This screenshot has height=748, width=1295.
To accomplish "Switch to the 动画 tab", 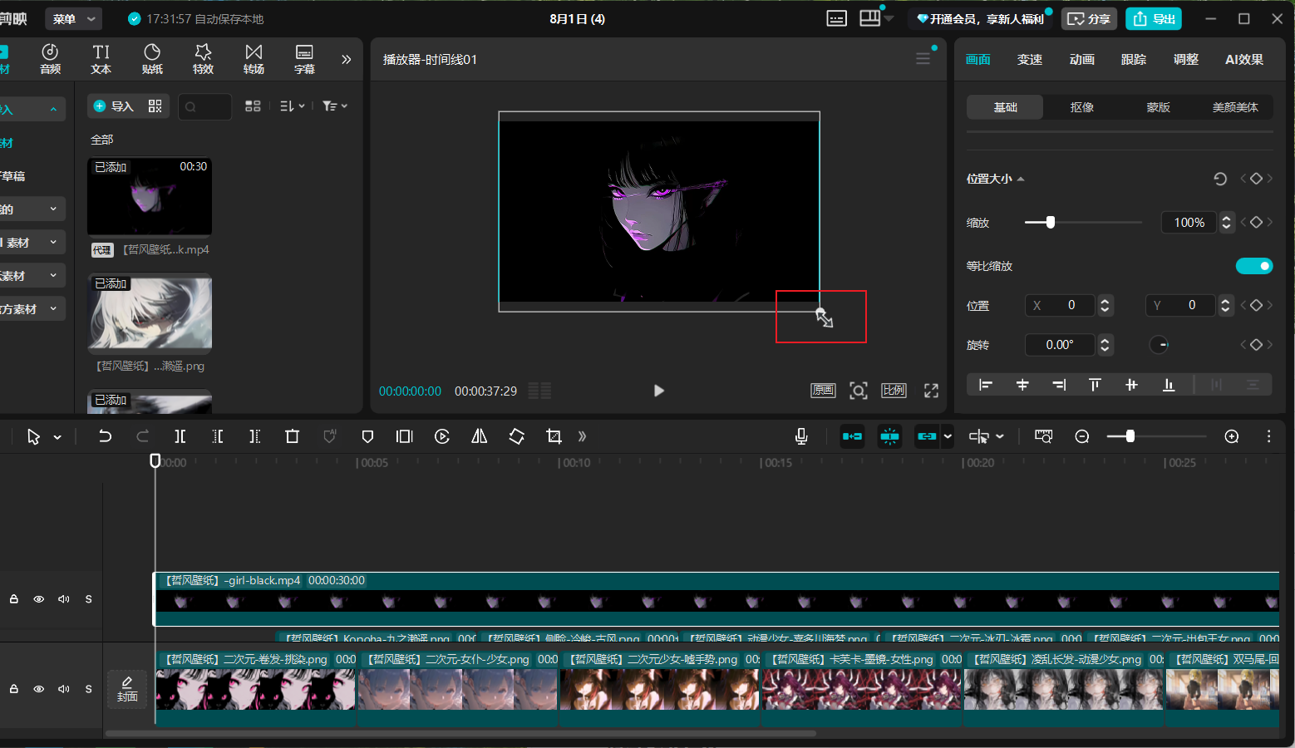I will pyautogui.click(x=1082, y=60).
